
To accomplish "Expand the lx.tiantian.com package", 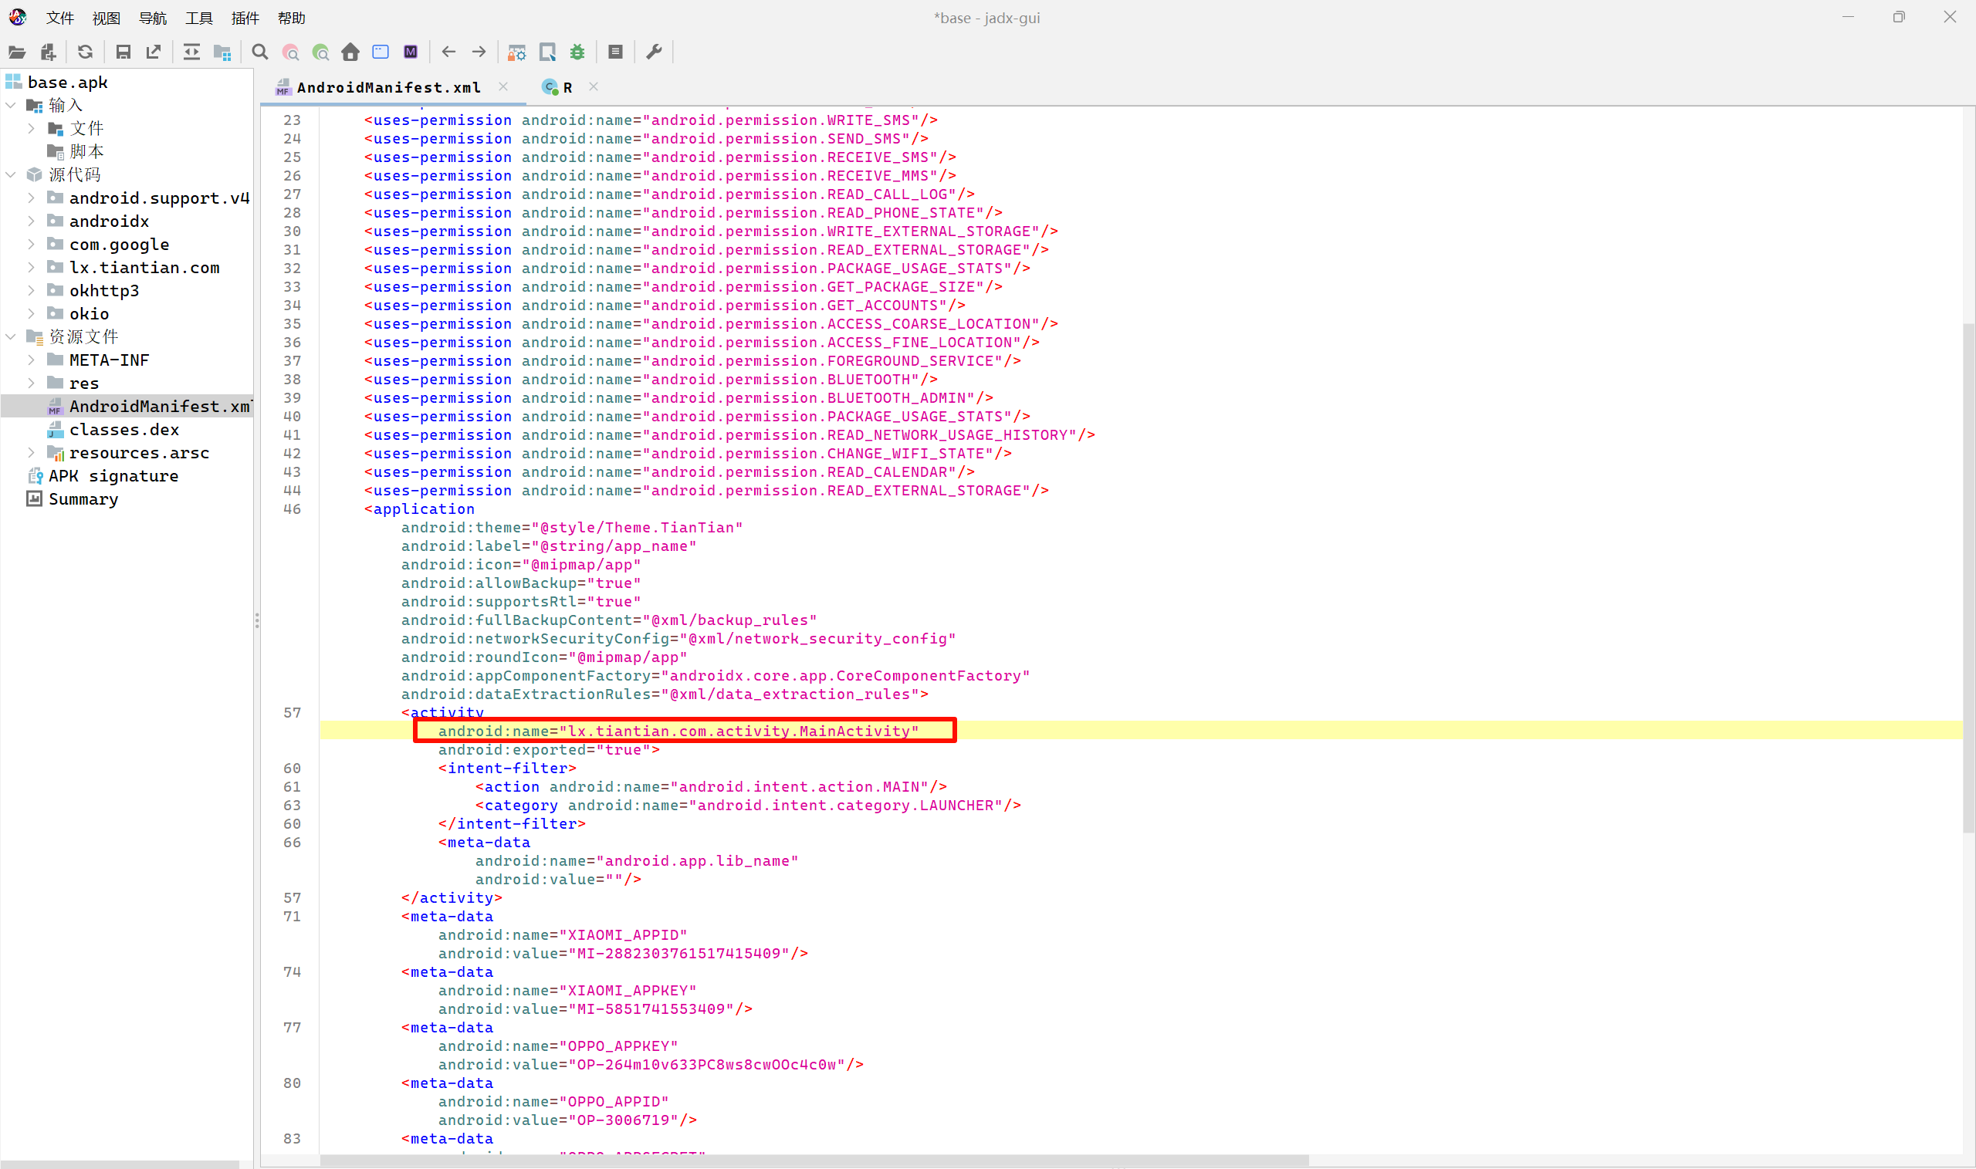I will [31, 267].
